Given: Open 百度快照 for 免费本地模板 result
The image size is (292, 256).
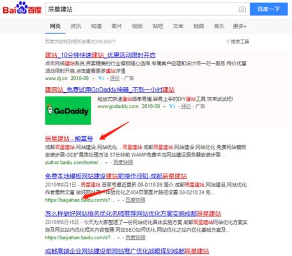Looking at the screenshot, I should (135, 200).
